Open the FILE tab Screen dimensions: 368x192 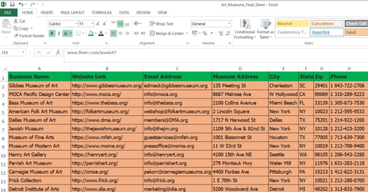click(8, 13)
